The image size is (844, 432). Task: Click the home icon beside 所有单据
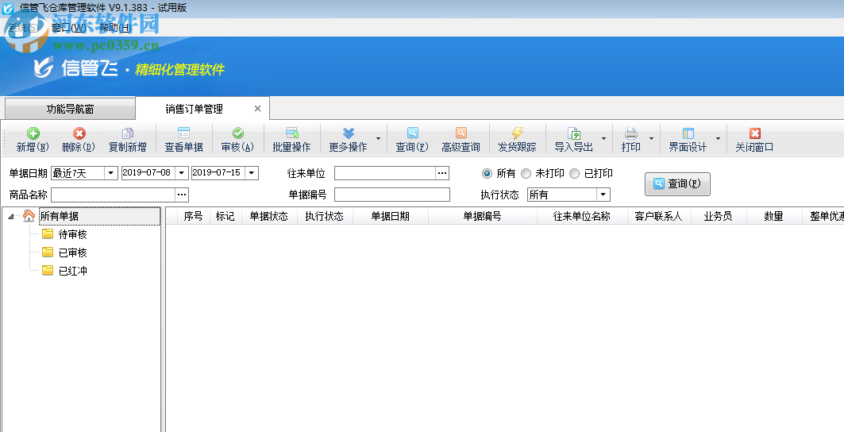[29, 216]
